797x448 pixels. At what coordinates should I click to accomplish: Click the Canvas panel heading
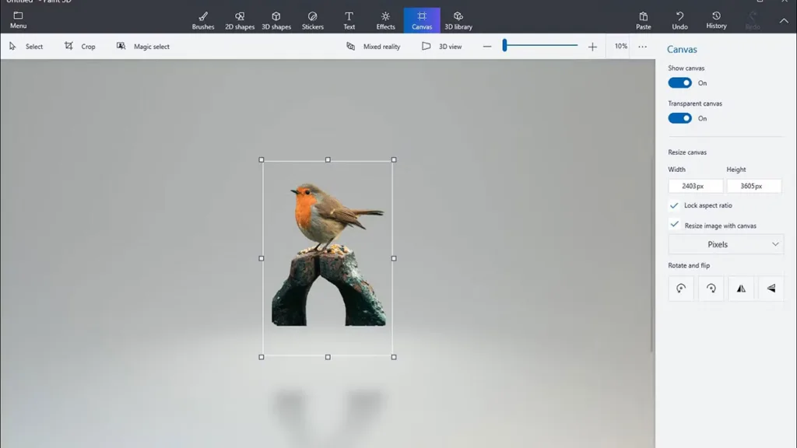682,49
